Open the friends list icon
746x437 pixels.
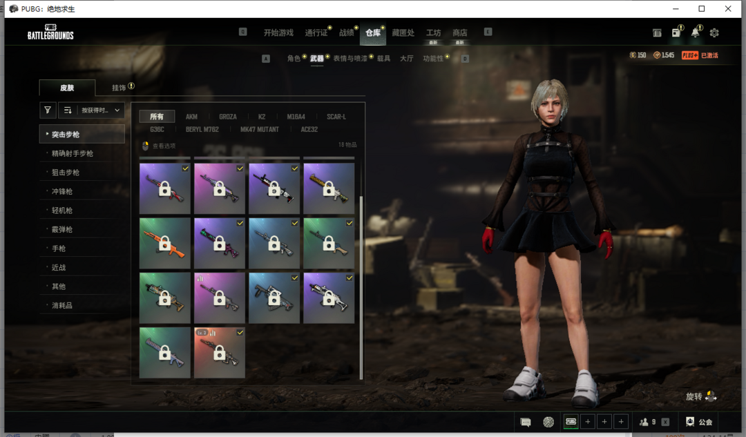coord(644,422)
